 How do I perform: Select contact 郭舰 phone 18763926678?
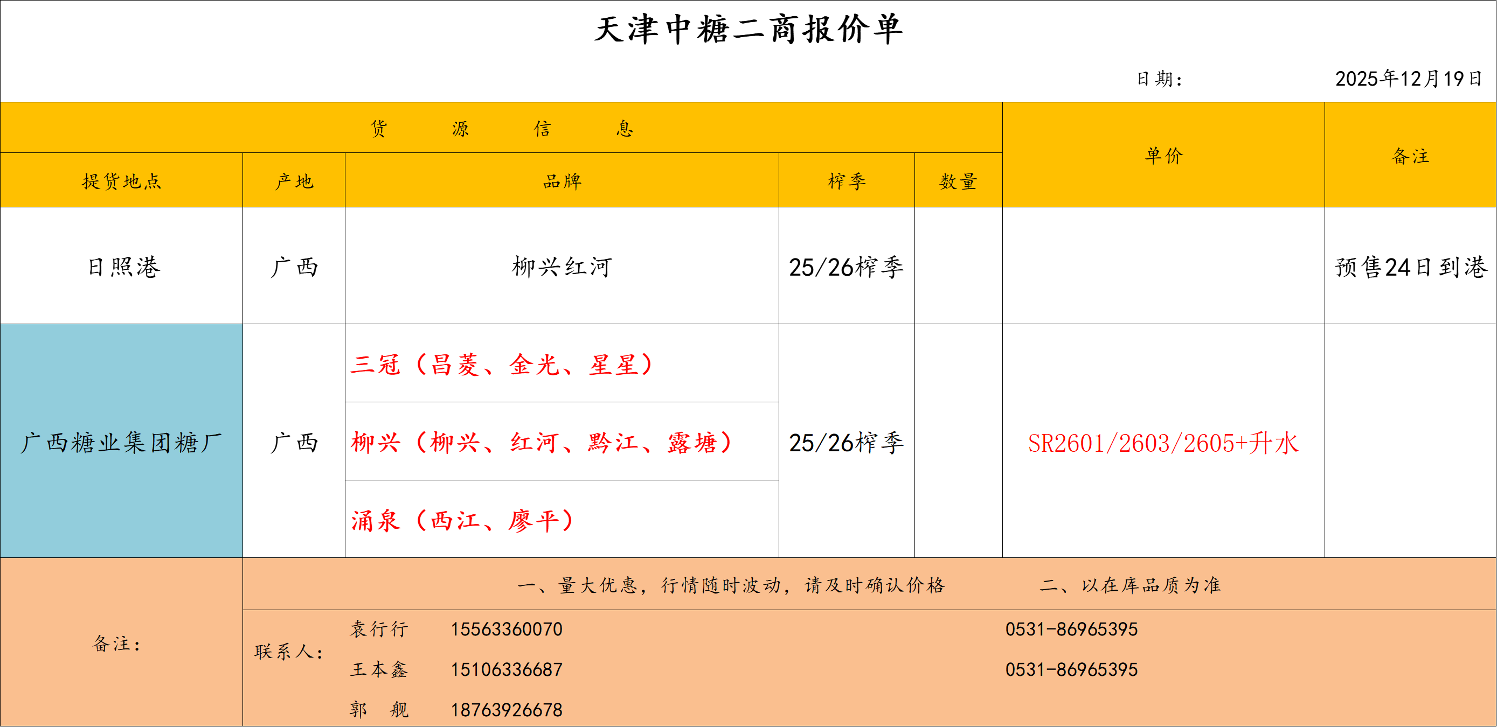click(506, 710)
